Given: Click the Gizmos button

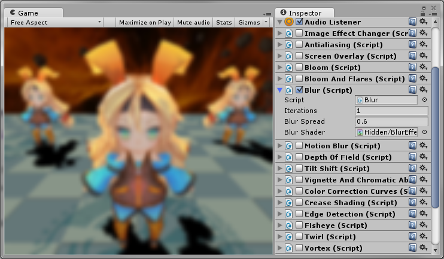Looking at the screenshot, I should click(x=249, y=22).
